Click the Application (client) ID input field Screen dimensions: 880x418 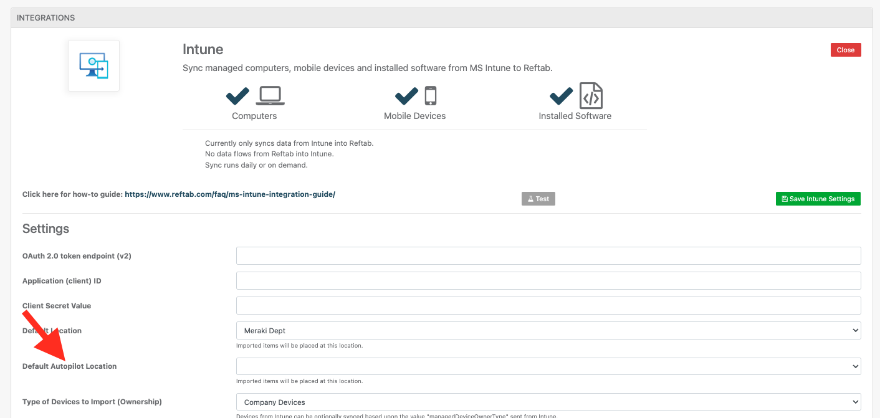(548, 280)
